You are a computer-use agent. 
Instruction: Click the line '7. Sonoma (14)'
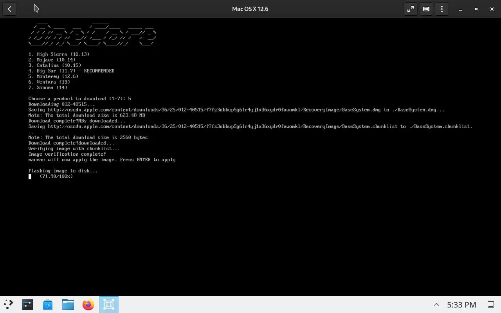[48, 87]
